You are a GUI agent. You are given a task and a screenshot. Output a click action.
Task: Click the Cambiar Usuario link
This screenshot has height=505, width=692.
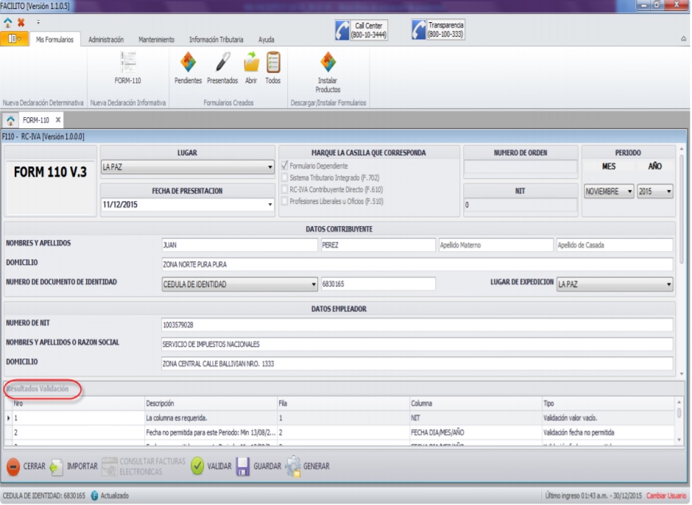pos(665,495)
